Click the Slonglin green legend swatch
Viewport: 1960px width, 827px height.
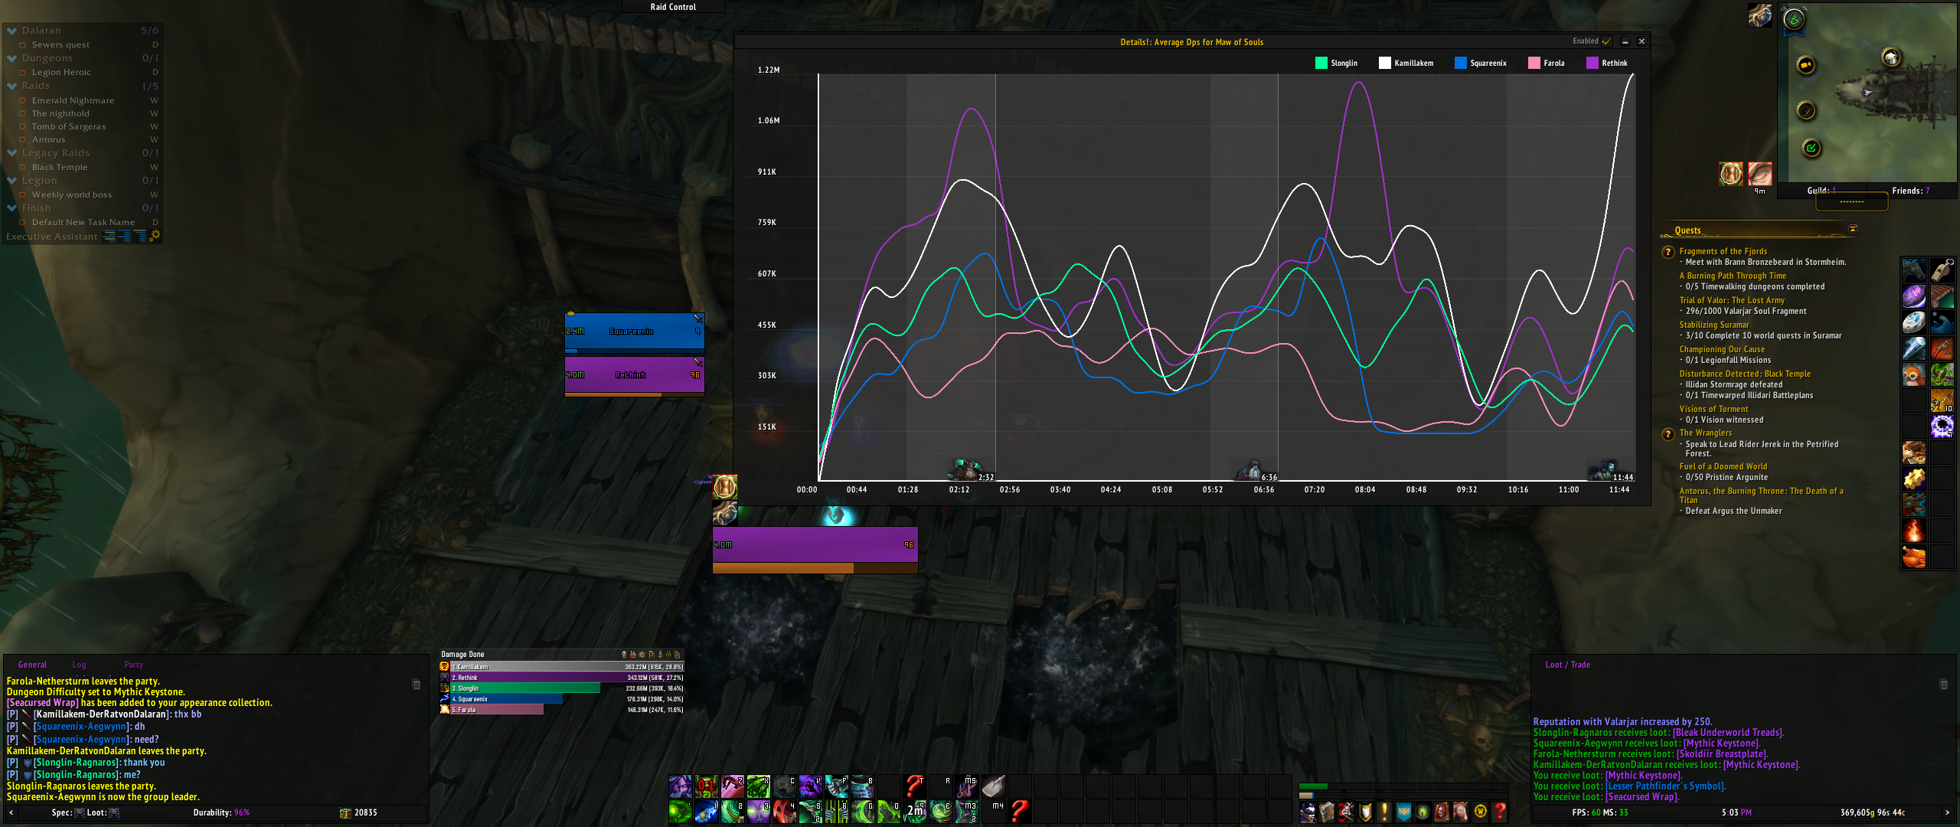[x=1321, y=63]
